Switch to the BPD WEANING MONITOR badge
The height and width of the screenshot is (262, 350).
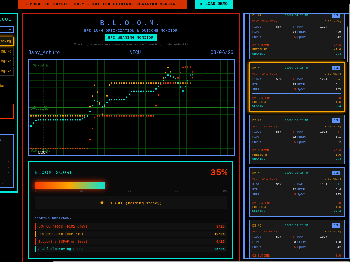131,37
